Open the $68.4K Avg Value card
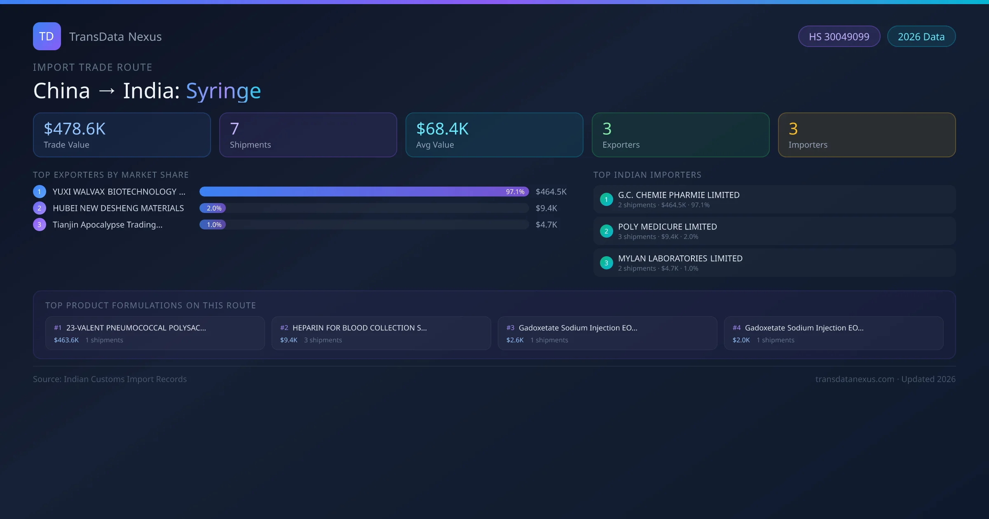Viewport: 989px width, 519px height. (494, 135)
